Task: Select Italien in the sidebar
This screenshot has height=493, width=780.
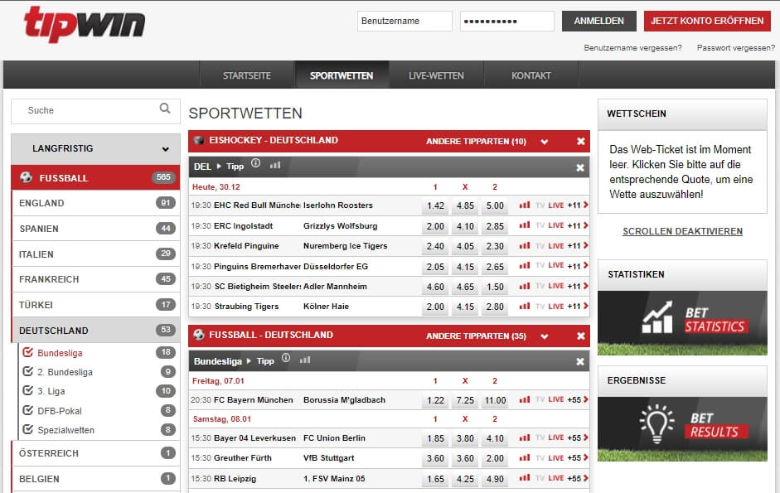Action: tap(95, 254)
